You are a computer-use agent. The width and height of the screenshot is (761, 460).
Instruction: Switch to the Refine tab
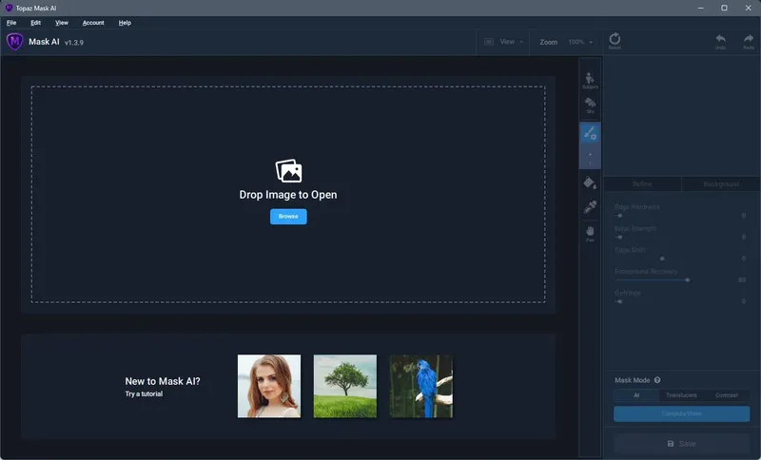point(642,183)
